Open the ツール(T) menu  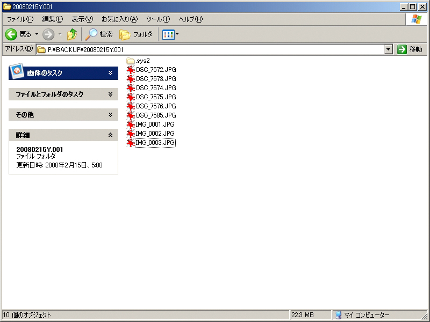point(158,19)
